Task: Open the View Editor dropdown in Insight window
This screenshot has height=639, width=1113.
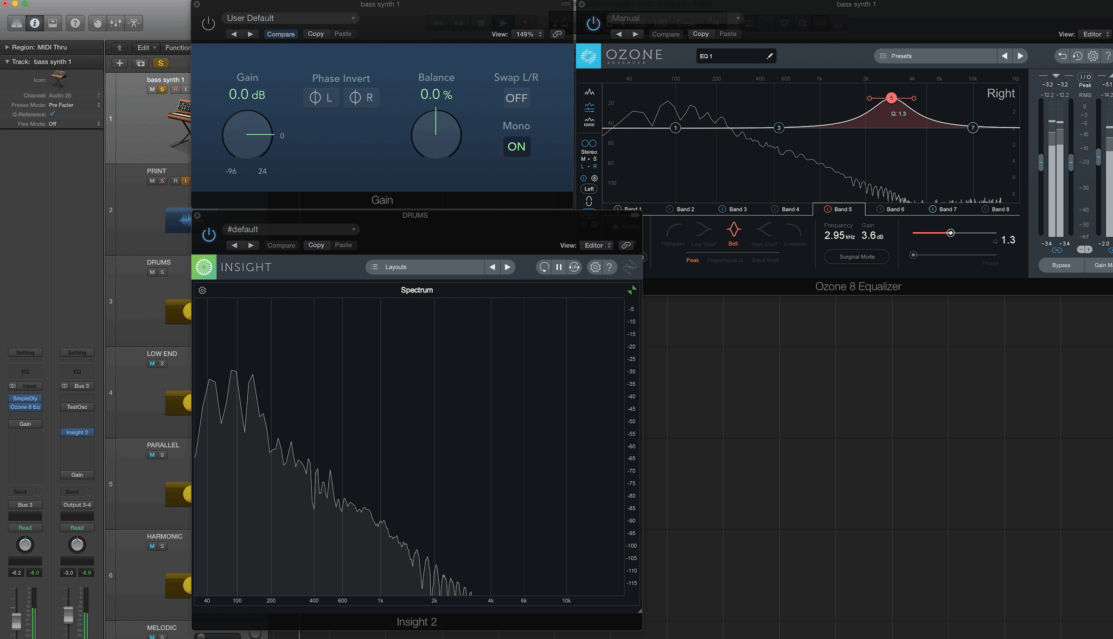Action: pyautogui.click(x=597, y=246)
